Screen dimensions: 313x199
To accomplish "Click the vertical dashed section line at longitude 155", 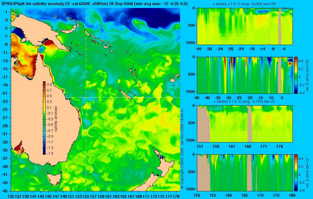I will [x=86, y=100].
